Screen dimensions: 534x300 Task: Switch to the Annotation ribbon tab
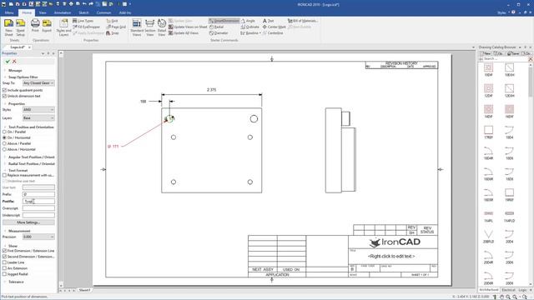click(x=63, y=12)
